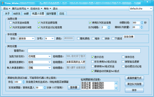Enable 允许发送QQ信息 checkbox
This screenshot has height=97, width=154.
coord(11,22)
